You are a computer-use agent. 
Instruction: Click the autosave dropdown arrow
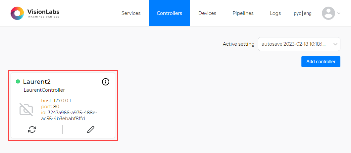pos(335,44)
